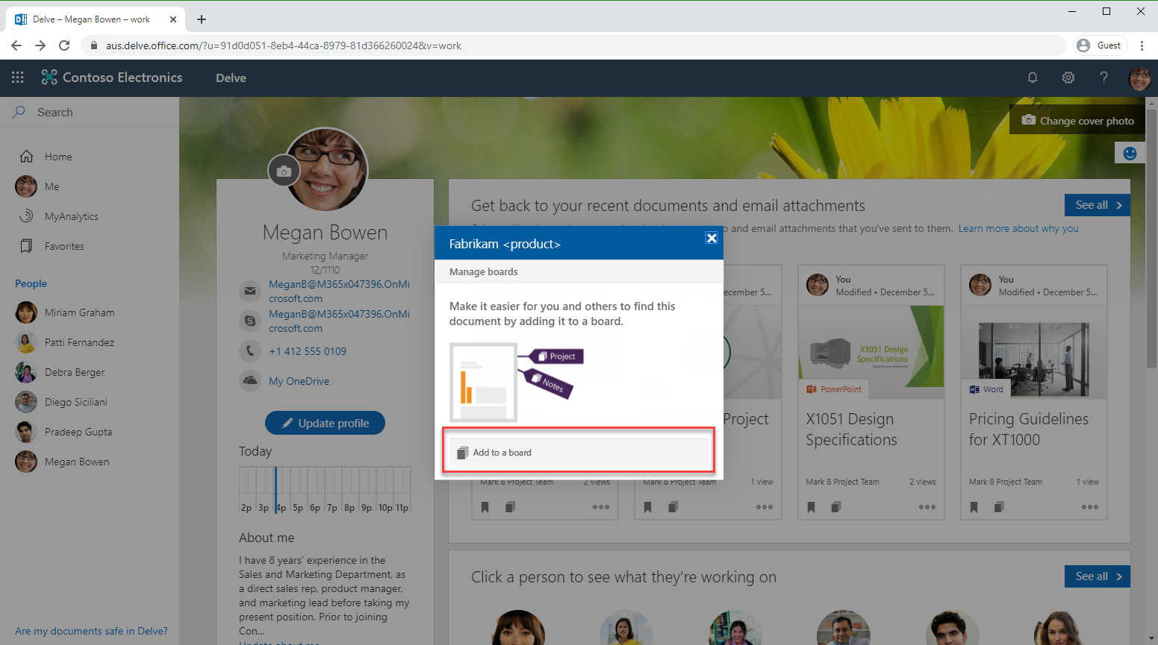Screen dimensions: 1158x645
Task: Open the app launcher waffle icon
Action: tap(18, 78)
